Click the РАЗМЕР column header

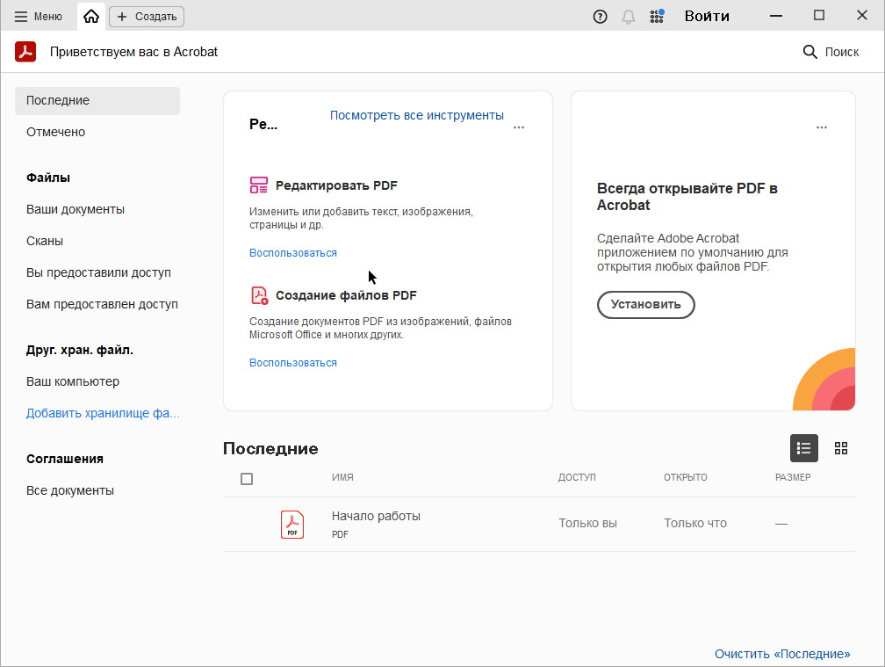click(x=793, y=477)
